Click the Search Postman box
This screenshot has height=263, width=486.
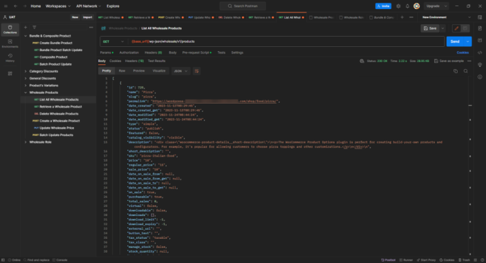coord(243,6)
